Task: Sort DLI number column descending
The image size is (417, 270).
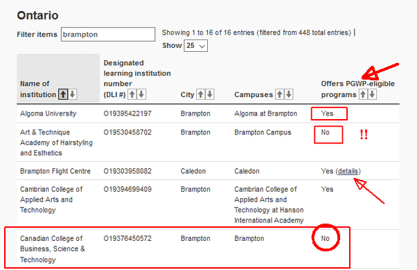Action: pos(141,94)
